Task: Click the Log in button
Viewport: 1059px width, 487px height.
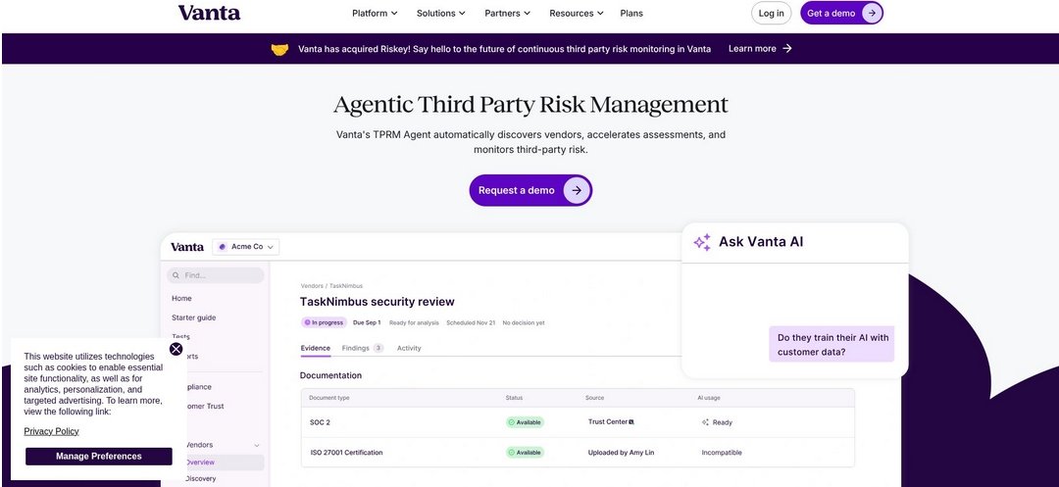Action: click(772, 13)
